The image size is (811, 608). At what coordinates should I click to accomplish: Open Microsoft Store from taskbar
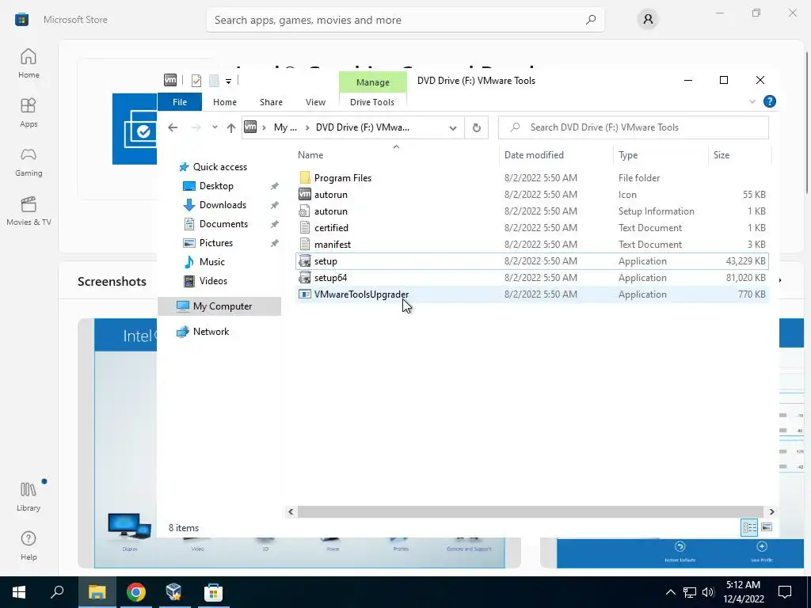tap(213, 592)
